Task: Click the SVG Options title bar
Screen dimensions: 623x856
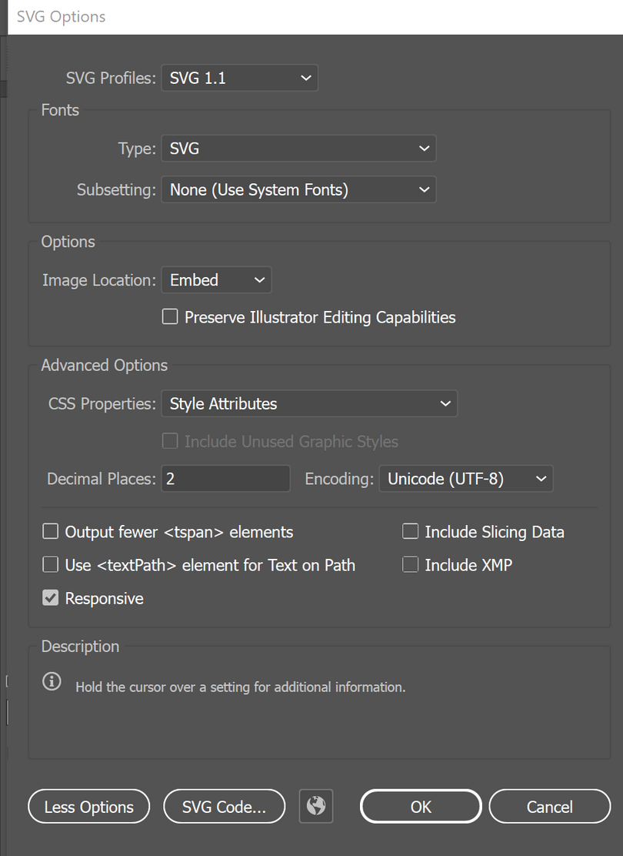Action: point(308,16)
